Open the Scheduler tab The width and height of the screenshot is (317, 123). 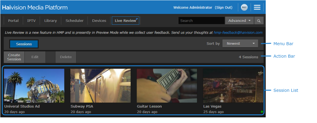75,21
